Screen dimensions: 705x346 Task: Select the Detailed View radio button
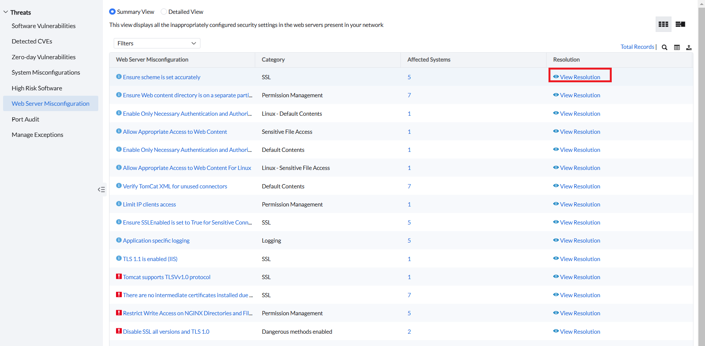(x=164, y=12)
